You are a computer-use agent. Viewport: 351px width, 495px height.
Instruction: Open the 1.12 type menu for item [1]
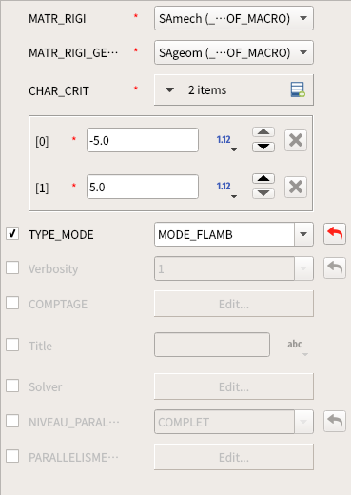pyautogui.click(x=226, y=188)
